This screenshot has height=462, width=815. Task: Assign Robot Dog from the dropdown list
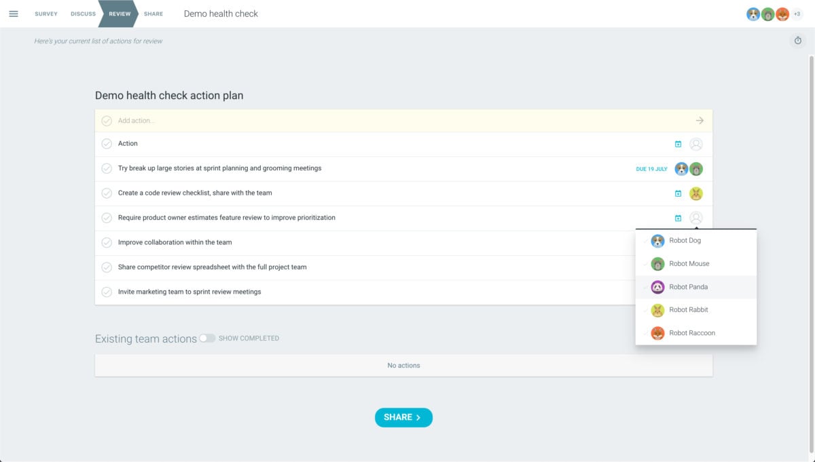[685, 241]
